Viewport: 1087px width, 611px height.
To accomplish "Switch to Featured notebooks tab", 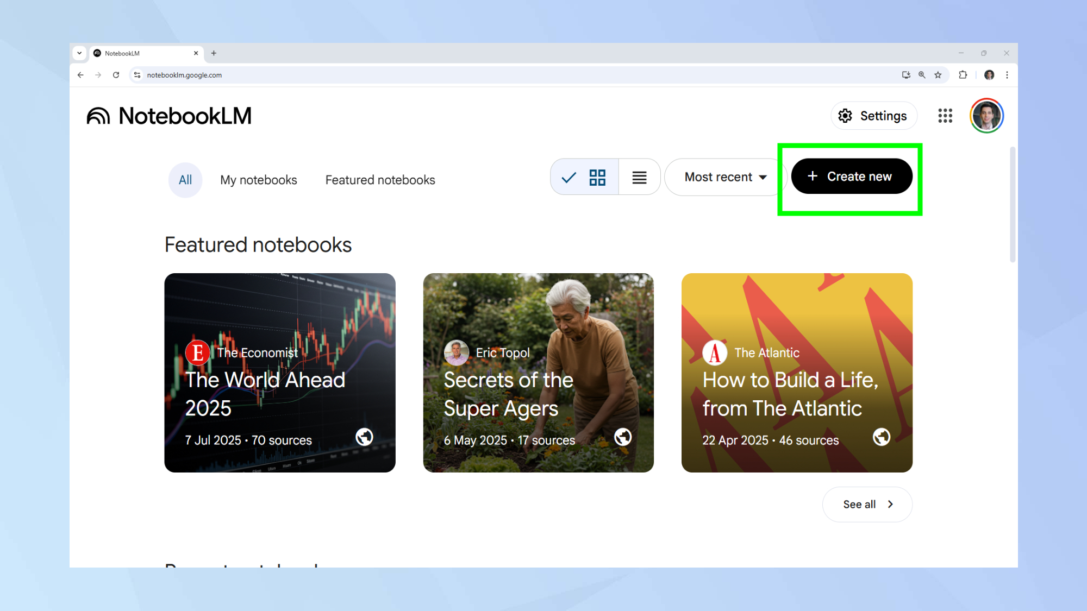I will tap(380, 180).
